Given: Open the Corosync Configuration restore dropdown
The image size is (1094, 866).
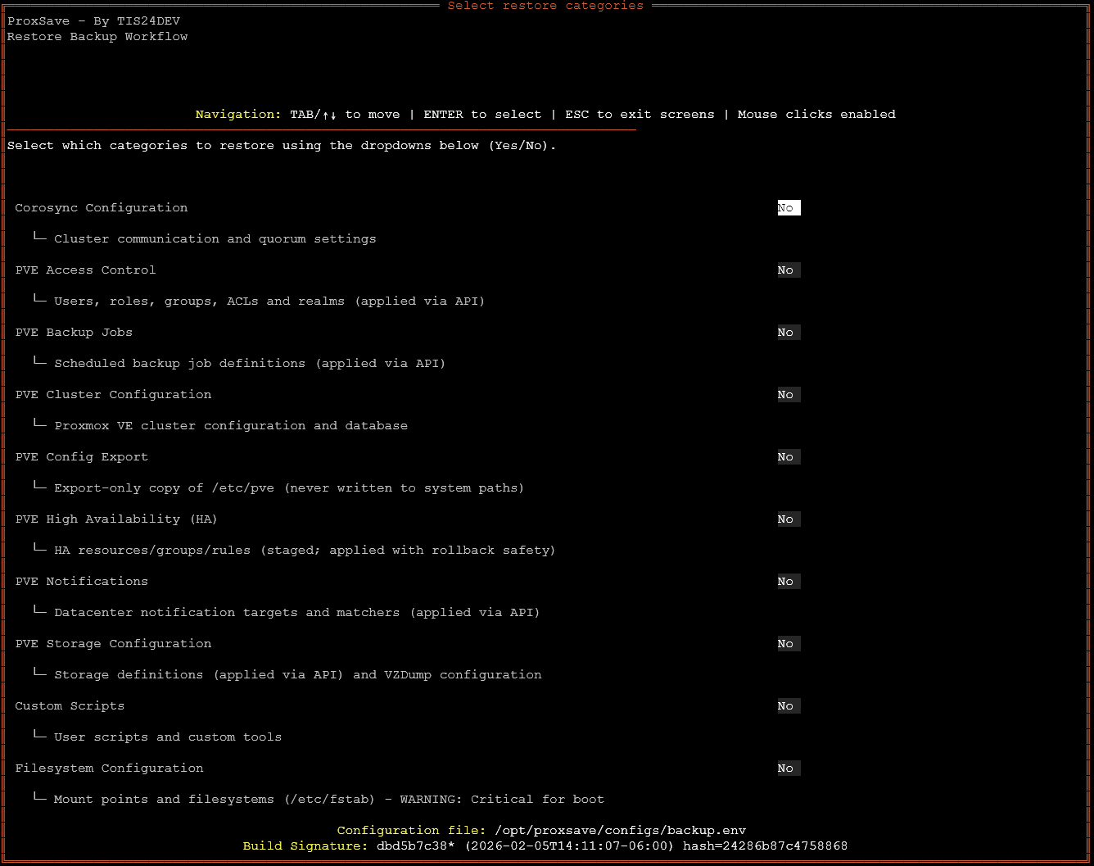Looking at the screenshot, I should click(788, 207).
